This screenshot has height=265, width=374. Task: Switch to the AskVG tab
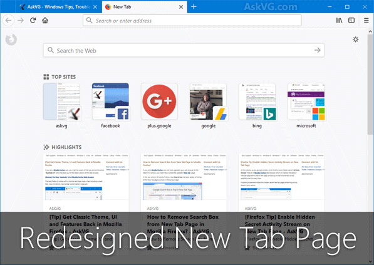pyautogui.click(x=59, y=7)
